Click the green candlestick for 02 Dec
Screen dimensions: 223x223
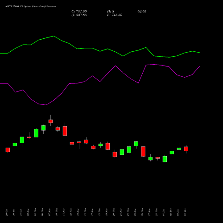(x=172, y=153)
